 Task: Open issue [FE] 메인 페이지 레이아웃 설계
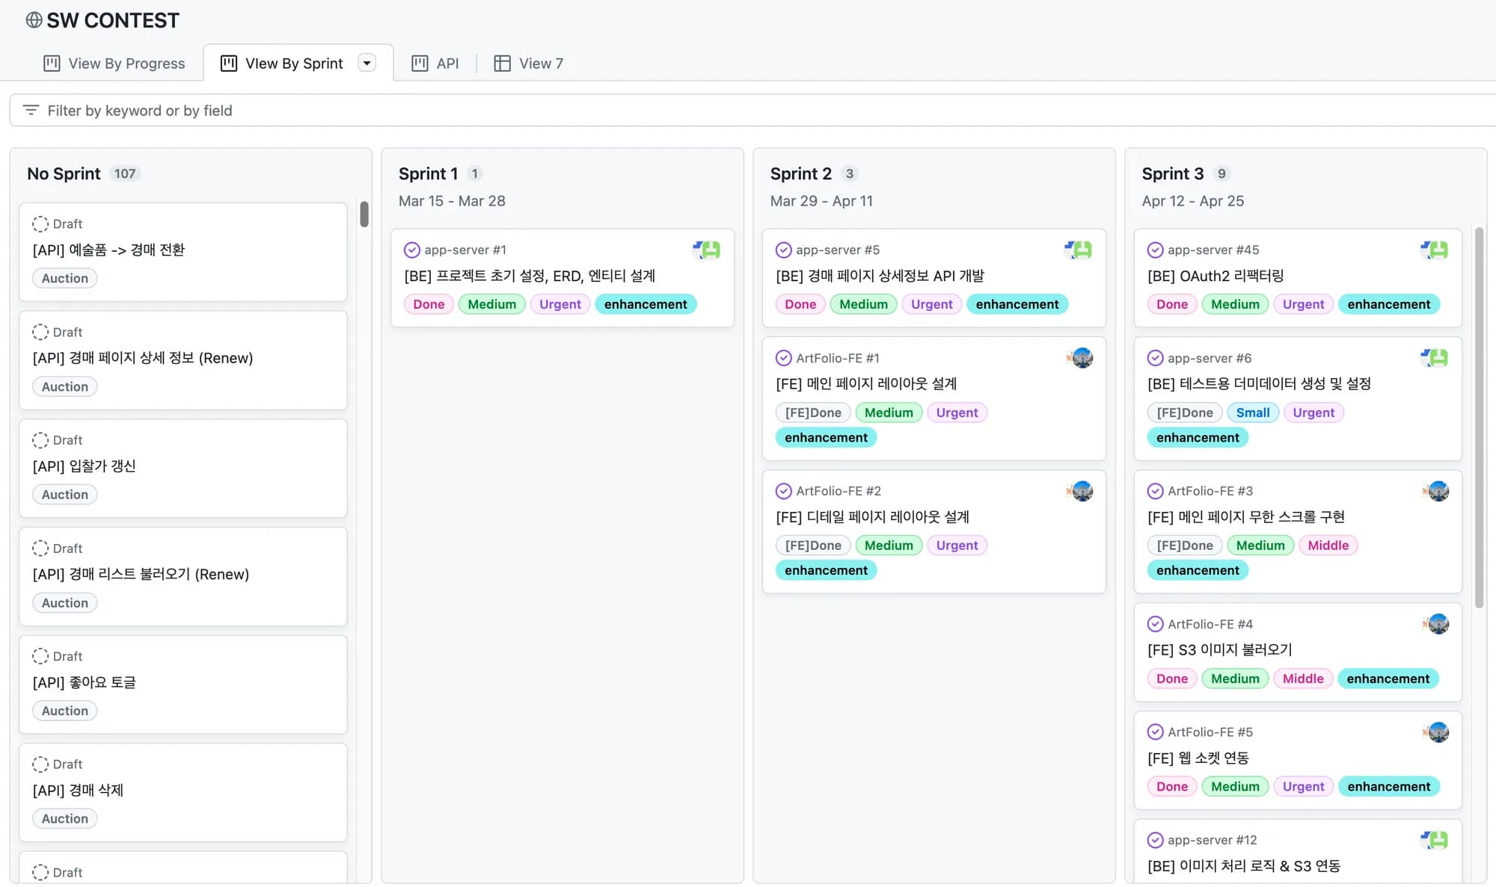866,383
